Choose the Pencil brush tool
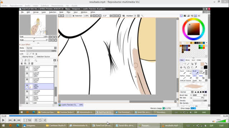The width and height of the screenshot is (229, 128). [183, 72]
